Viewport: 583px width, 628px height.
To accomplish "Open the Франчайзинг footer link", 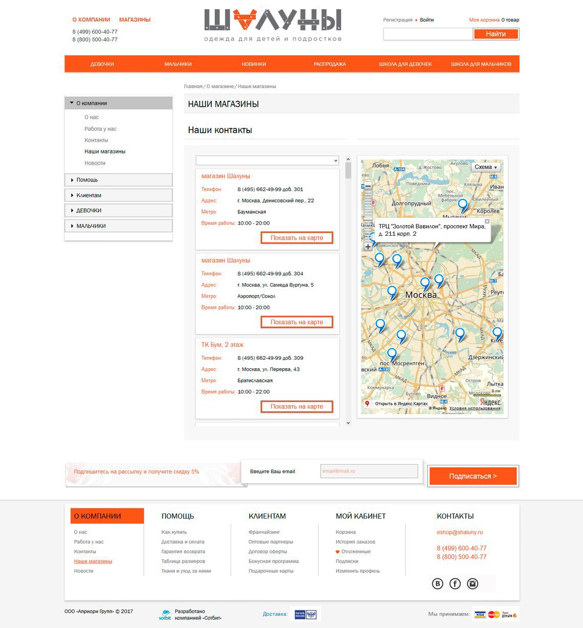I will (x=264, y=532).
